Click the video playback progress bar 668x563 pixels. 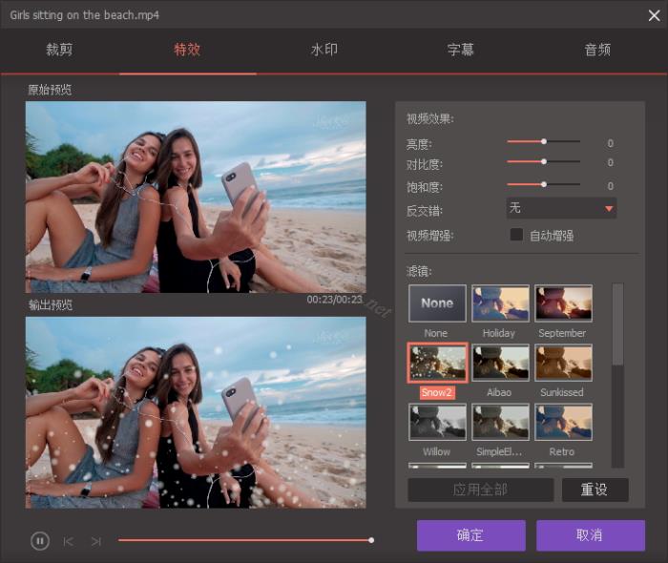click(x=246, y=540)
